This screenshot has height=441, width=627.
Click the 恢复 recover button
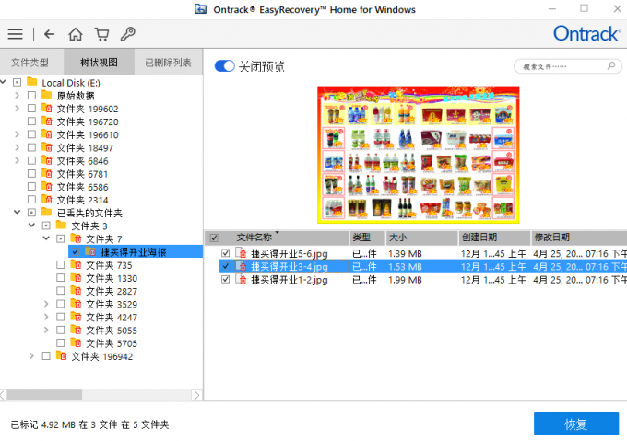click(x=576, y=424)
